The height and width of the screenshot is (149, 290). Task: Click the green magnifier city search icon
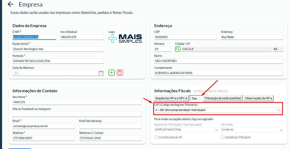tap(178, 49)
